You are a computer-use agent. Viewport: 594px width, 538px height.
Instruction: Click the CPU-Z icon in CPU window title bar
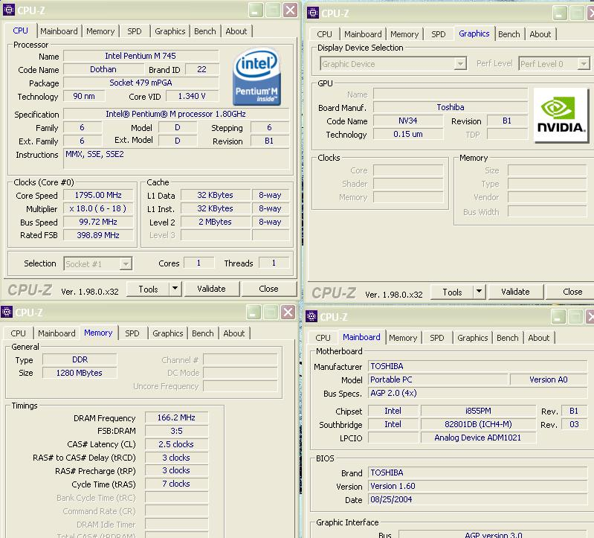[8, 10]
